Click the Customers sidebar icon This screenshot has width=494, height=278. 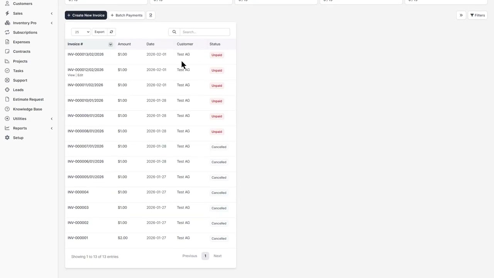coord(7,3)
